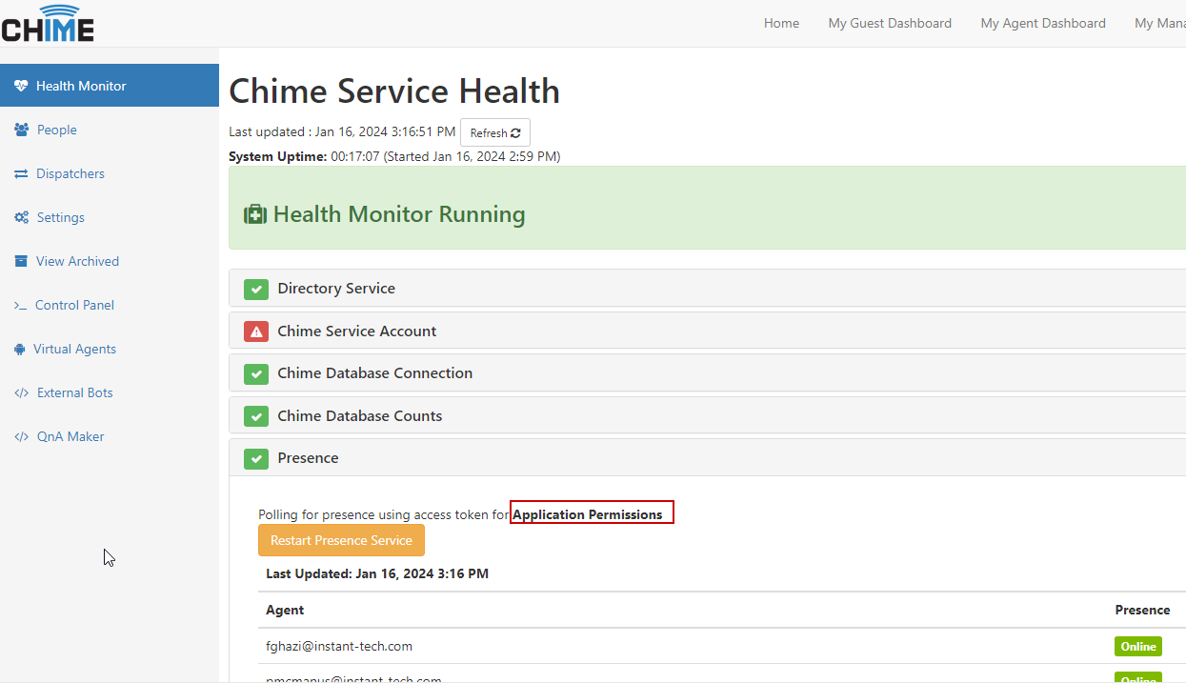Screen dimensions: 1186x683
Task: Collapse the Presence section
Action: pyautogui.click(x=707, y=457)
